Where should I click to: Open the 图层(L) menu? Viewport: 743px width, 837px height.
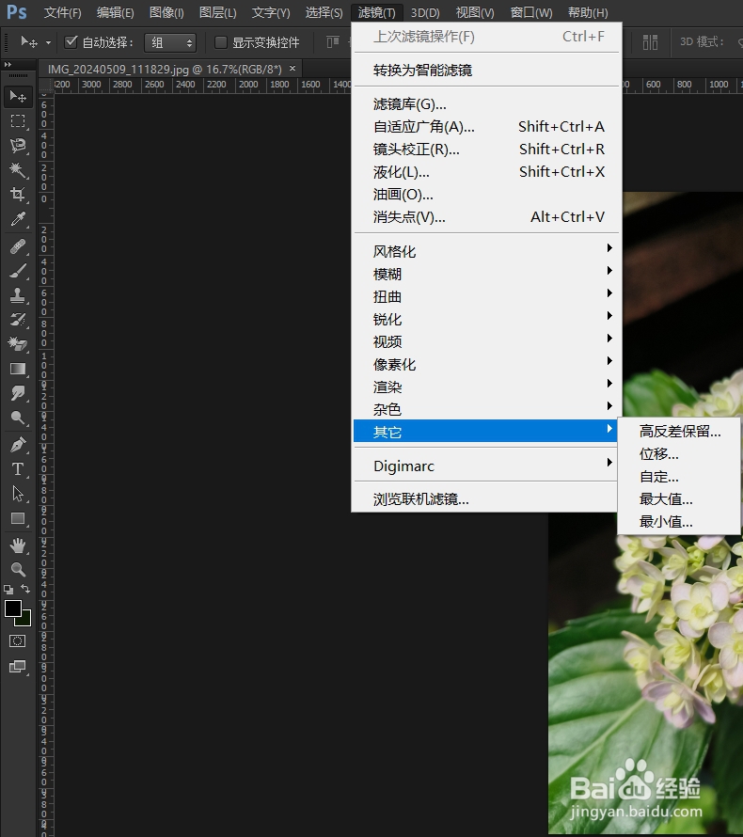[218, 12]
